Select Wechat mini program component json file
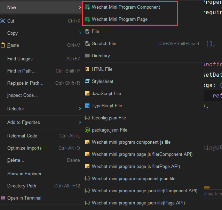The image size is (222, 210). 143,178
